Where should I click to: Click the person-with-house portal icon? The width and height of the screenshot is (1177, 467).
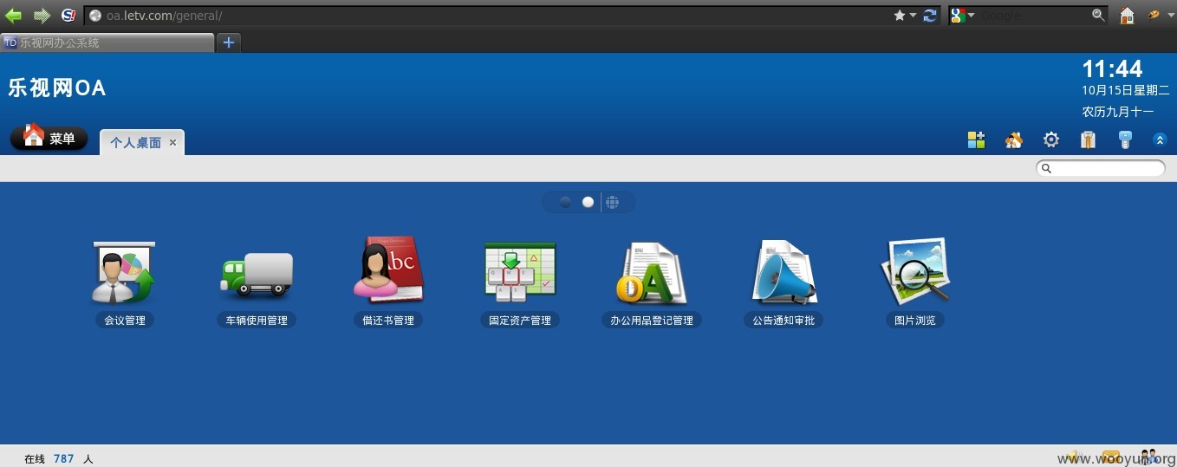[1013, 139]
